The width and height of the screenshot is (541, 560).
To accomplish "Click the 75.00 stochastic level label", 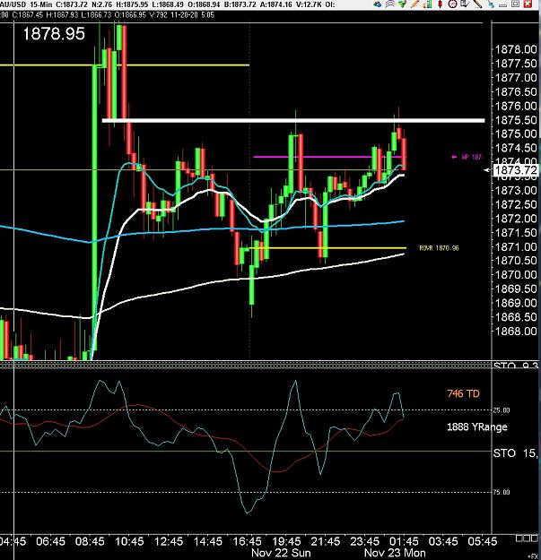I will [x=502, y=492].
